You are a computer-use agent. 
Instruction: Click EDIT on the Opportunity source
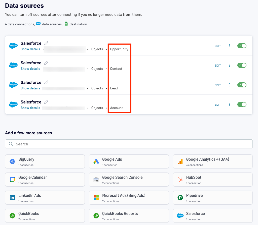tap(217, 46)
